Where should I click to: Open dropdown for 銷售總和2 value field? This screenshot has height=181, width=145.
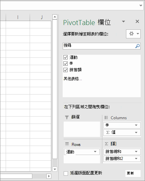point(136,159)
